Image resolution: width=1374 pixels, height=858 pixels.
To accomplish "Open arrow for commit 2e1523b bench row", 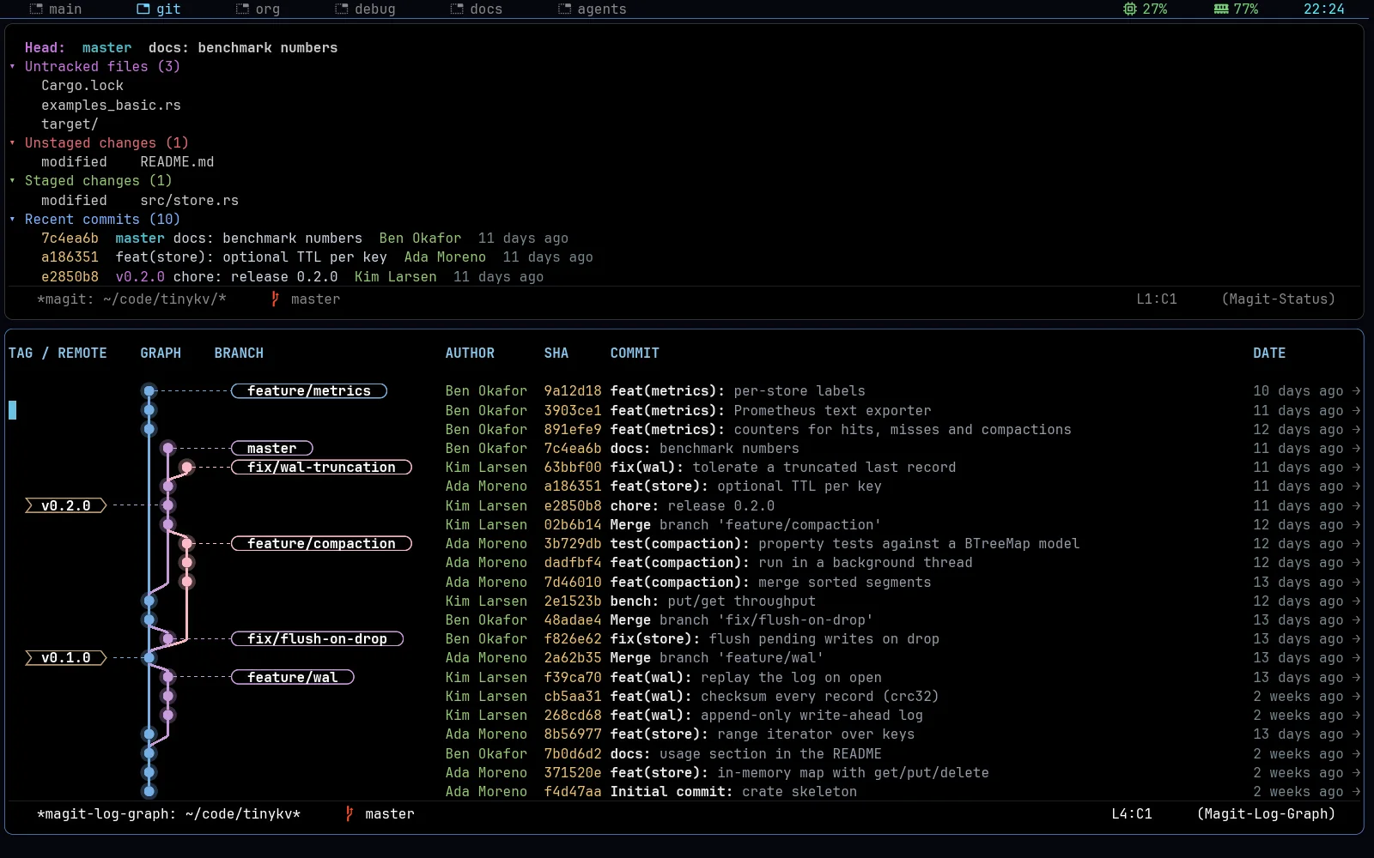I will (x=1356, y=601).
